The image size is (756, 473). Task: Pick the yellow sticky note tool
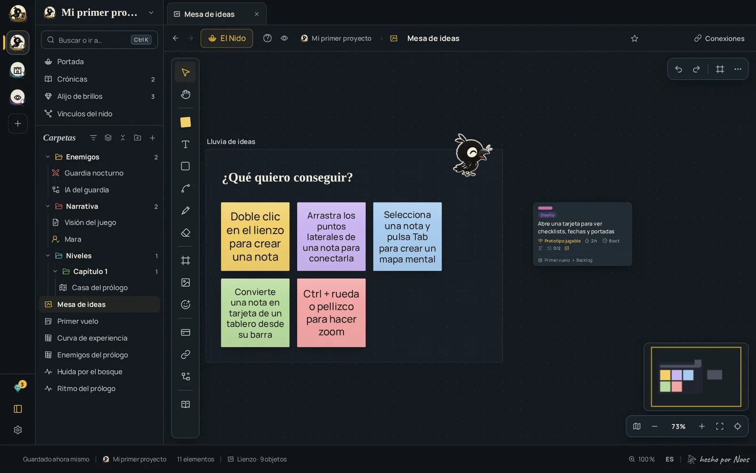click(x=185, y=122)
